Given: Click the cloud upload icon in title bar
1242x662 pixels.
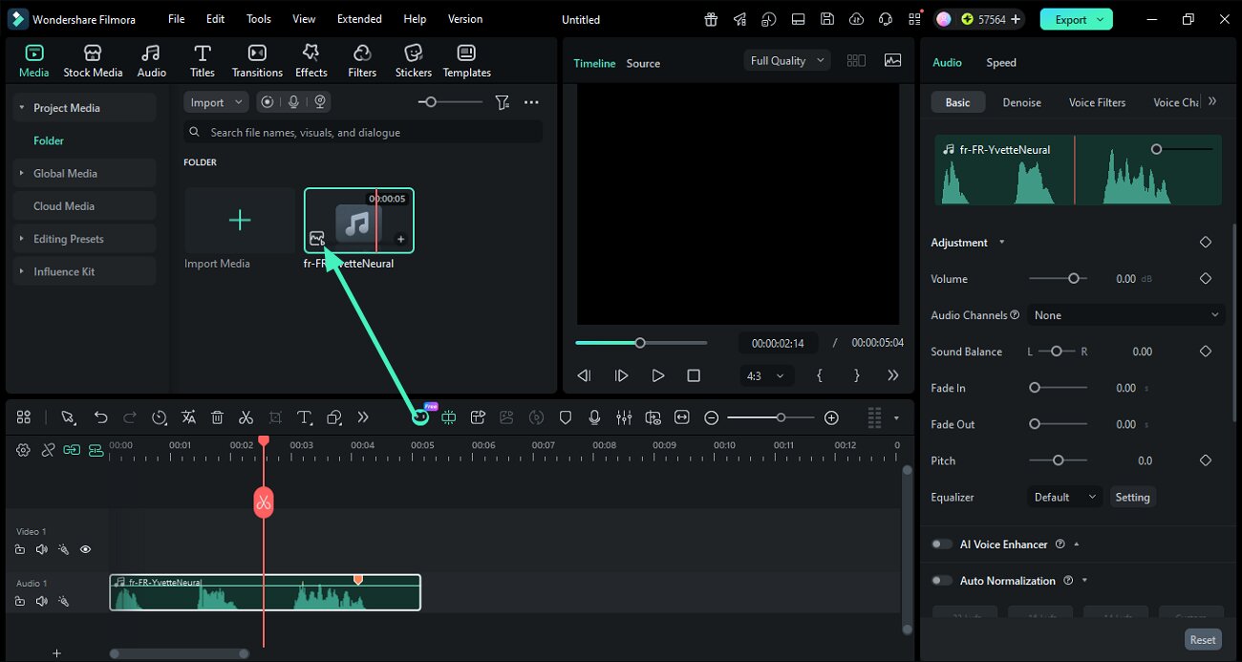Looking at the screenshot, I should point(856,19).
